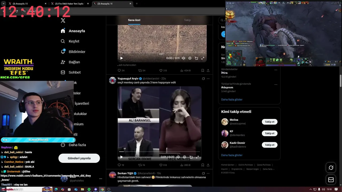
Task: Open the Yugusuguf Arşiv profile name
Action: [x=128, y=79]
